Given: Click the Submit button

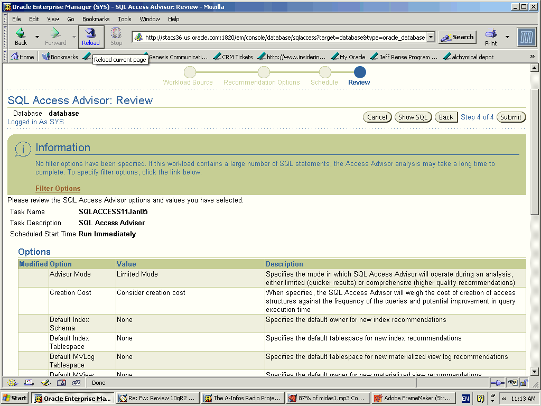Looking at the screenshot, I should pos(511,117).
